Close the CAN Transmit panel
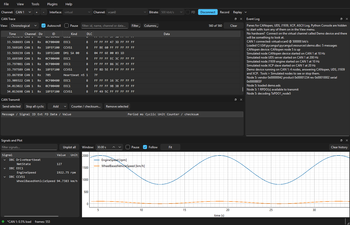 click(241, 100)
